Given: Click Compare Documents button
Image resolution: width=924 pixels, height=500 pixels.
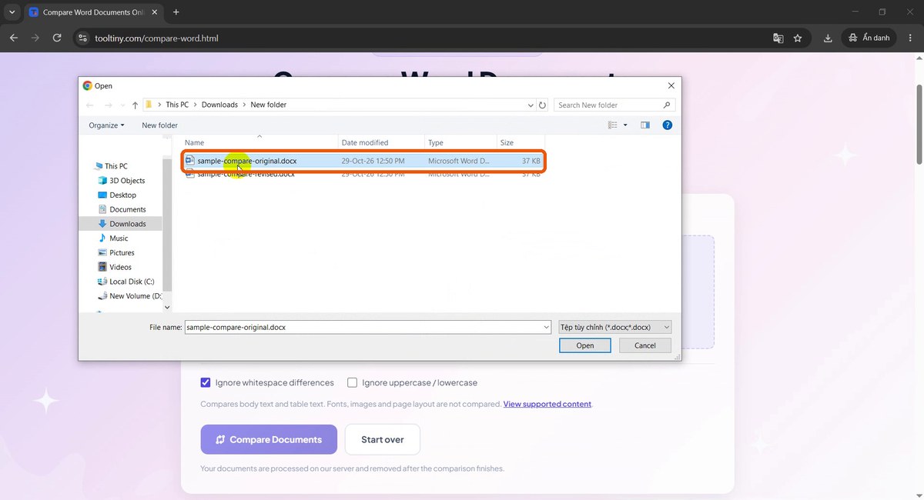Looking at the screenshot, I should tap(269, 439).
